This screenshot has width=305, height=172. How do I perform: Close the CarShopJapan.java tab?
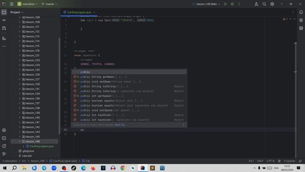[x=94, y=12]
